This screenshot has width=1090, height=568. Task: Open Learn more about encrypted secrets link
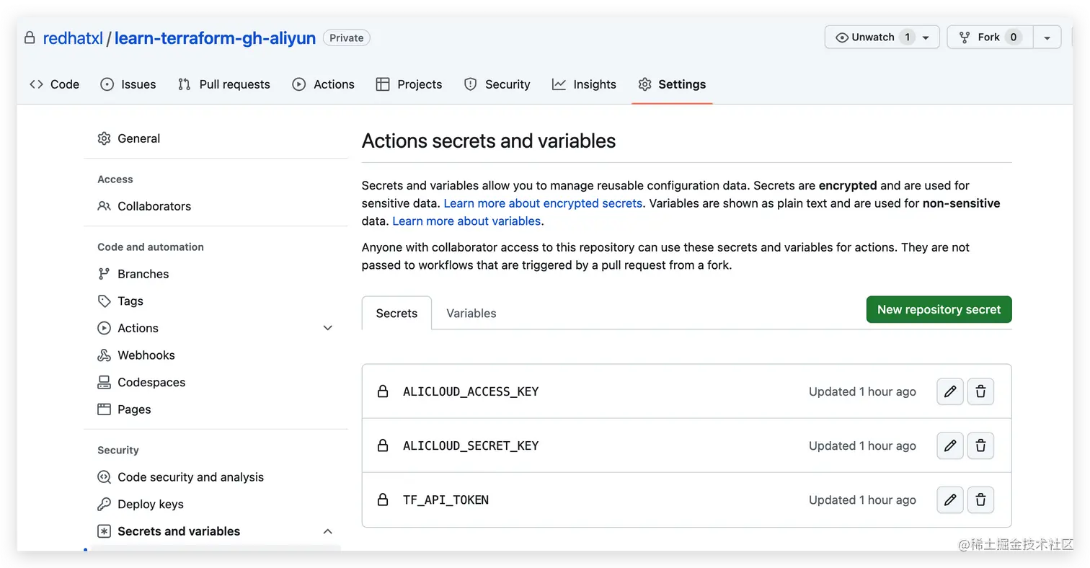click(x=543, y=203)
